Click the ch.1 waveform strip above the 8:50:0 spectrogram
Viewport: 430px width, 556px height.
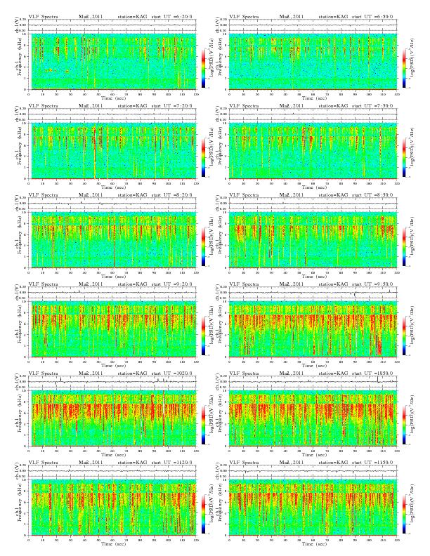(x=313, y=204)
